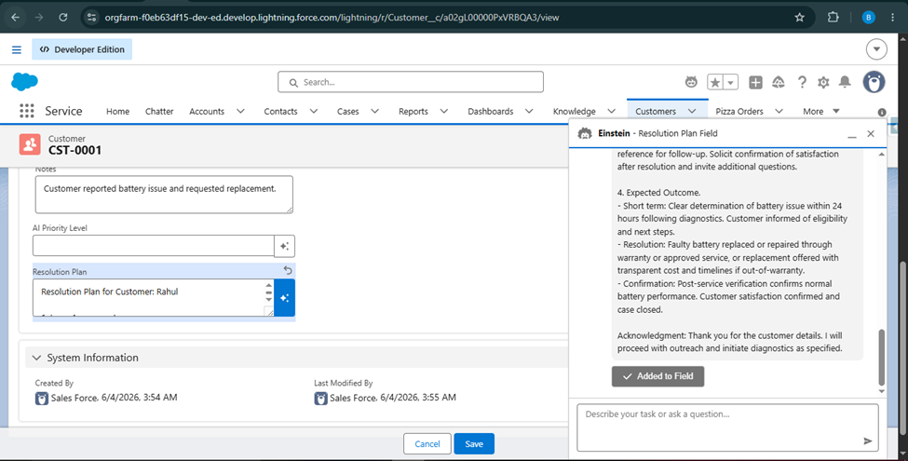The height and width of the screenshot is (461, 908).
Task: Open the More navigation menu
Action: pos(821,111)
